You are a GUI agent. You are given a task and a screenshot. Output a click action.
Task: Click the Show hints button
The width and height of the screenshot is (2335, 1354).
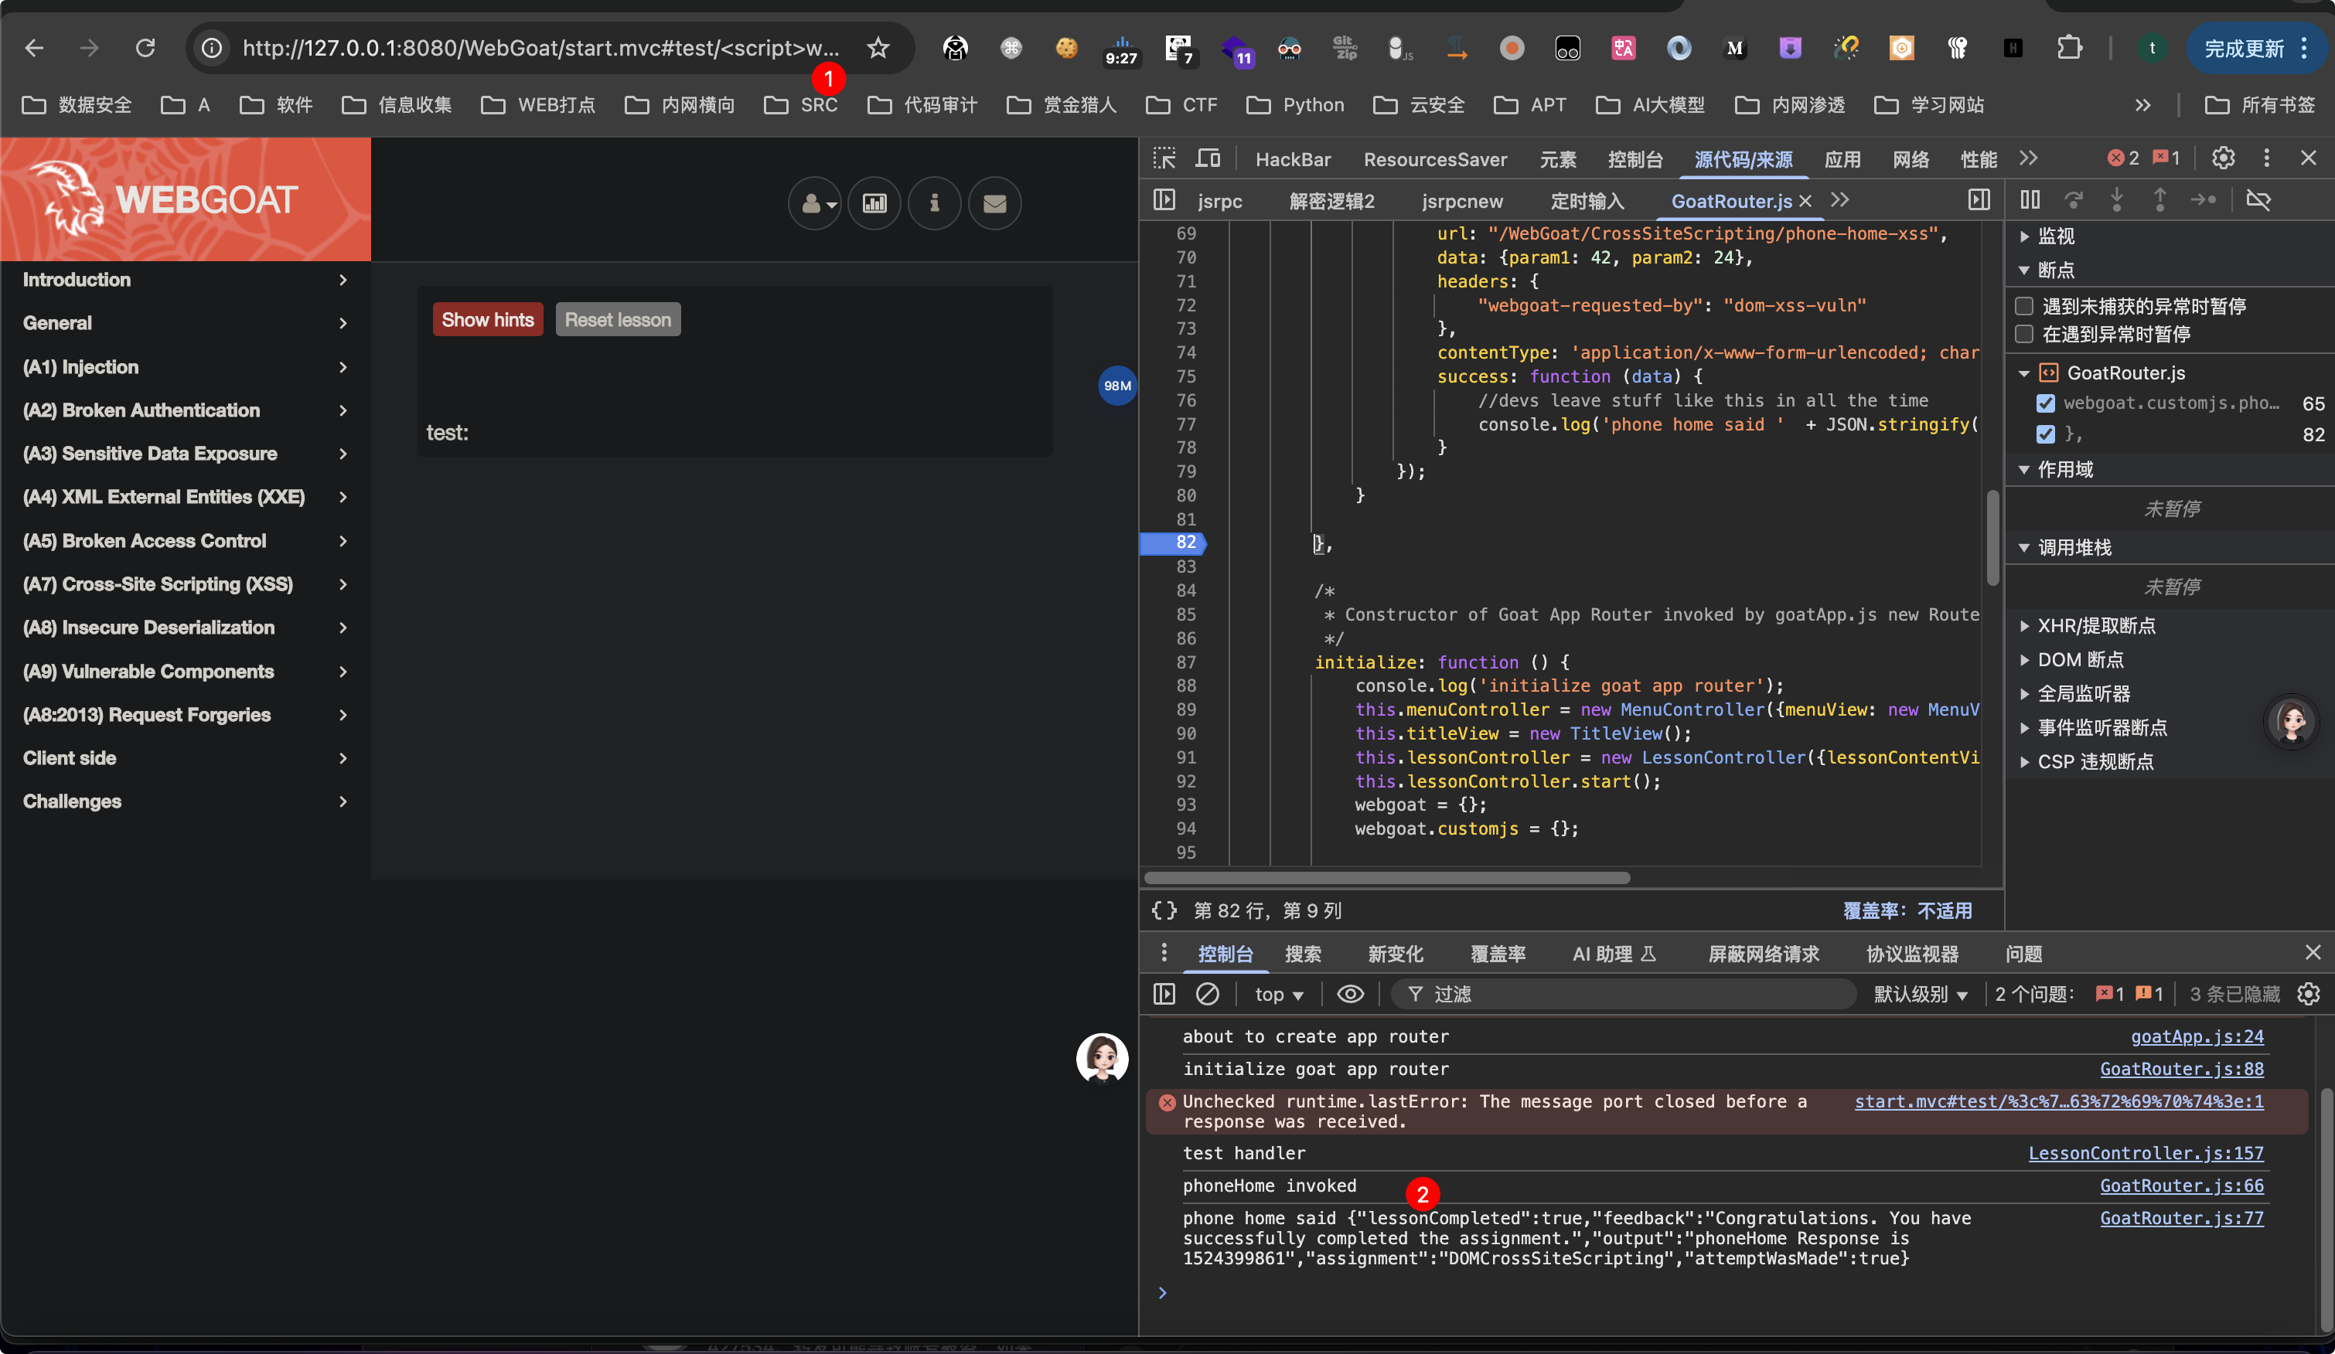click(487, 319)
